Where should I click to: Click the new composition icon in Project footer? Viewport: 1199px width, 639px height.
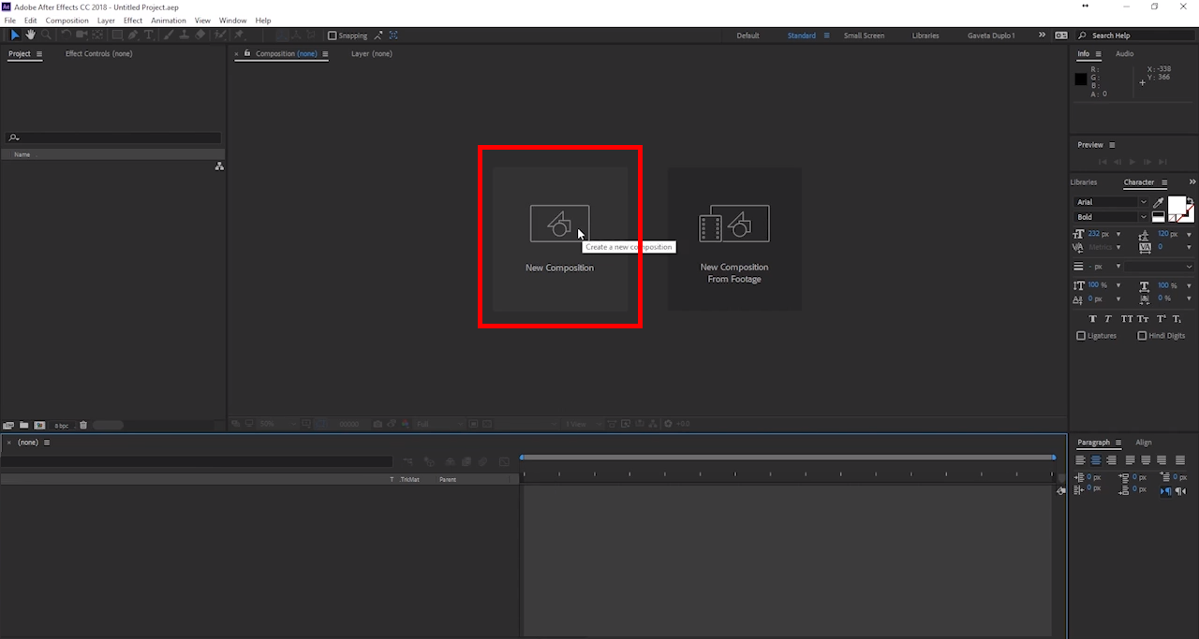[x=39, y=425]
